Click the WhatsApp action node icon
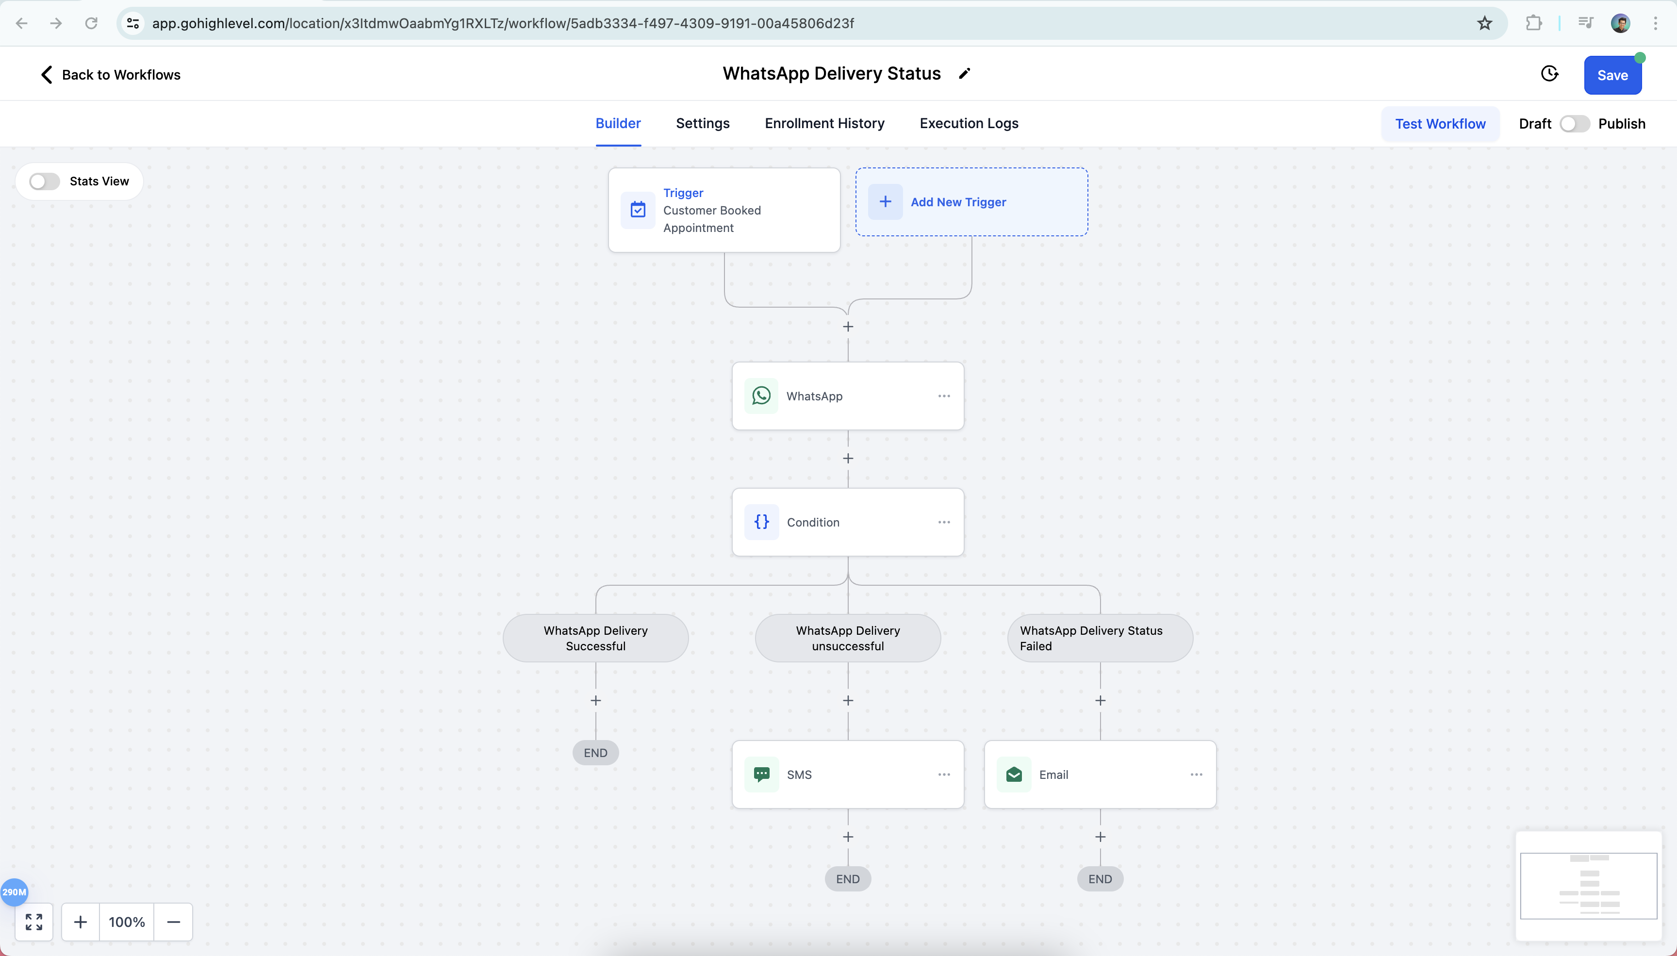This screenshot has width=1677, height=956. click(761, 396)
